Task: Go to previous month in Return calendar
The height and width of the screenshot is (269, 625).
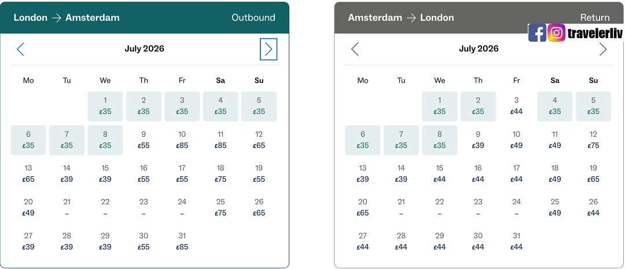Action: 355,49
